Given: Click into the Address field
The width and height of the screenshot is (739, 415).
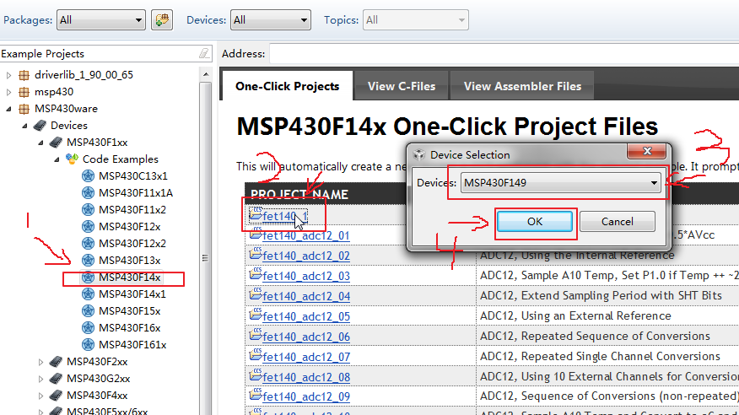Looking at the screenshot, I should click(504, 54).
